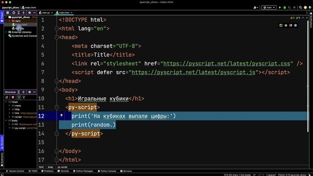The height and width of the screenshot is (176, 313).
Task: Open Structure panel gear settings
Action: coord(29,92)
